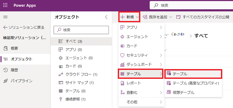The height and width of the screenshot is (108, 233).
Task: Expand the 自動化 submenu arrow
Action: pyautogui.click(x=161, y=93)
